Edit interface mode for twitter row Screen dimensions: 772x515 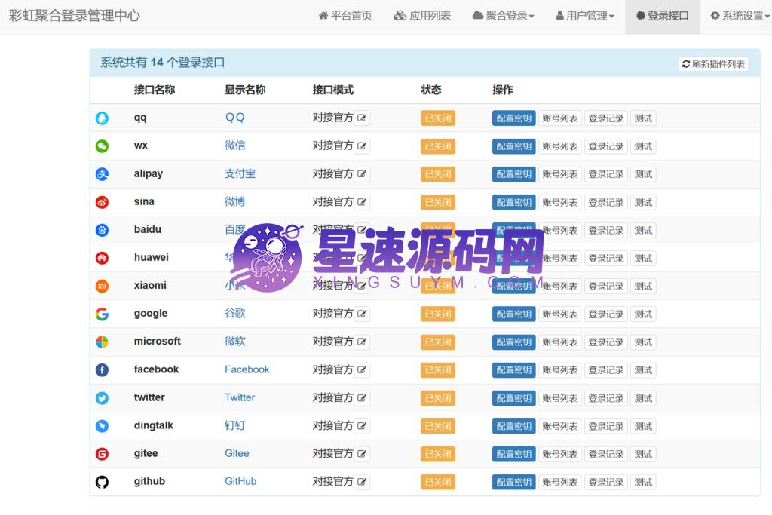click(x=362, y=398)
